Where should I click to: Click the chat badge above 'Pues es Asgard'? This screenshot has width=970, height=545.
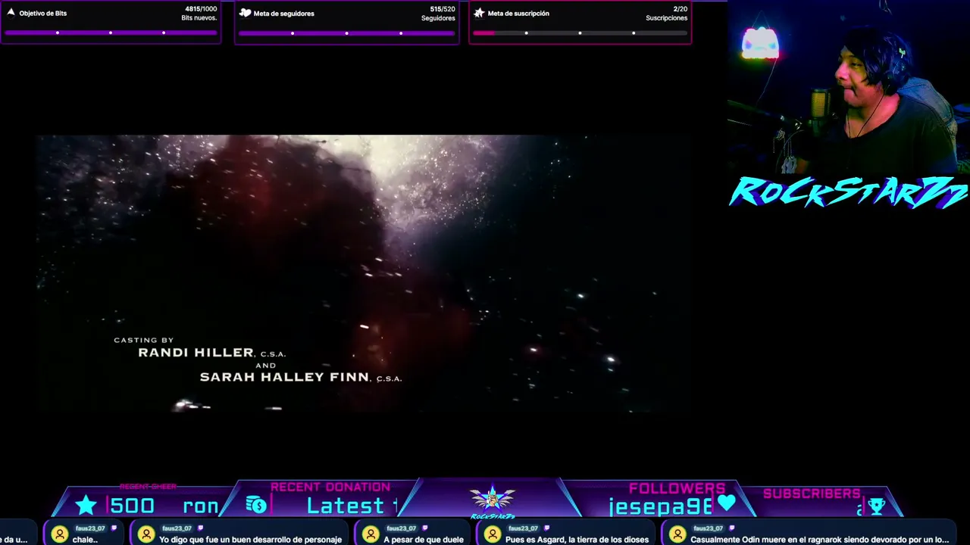(x=547, y=528)
